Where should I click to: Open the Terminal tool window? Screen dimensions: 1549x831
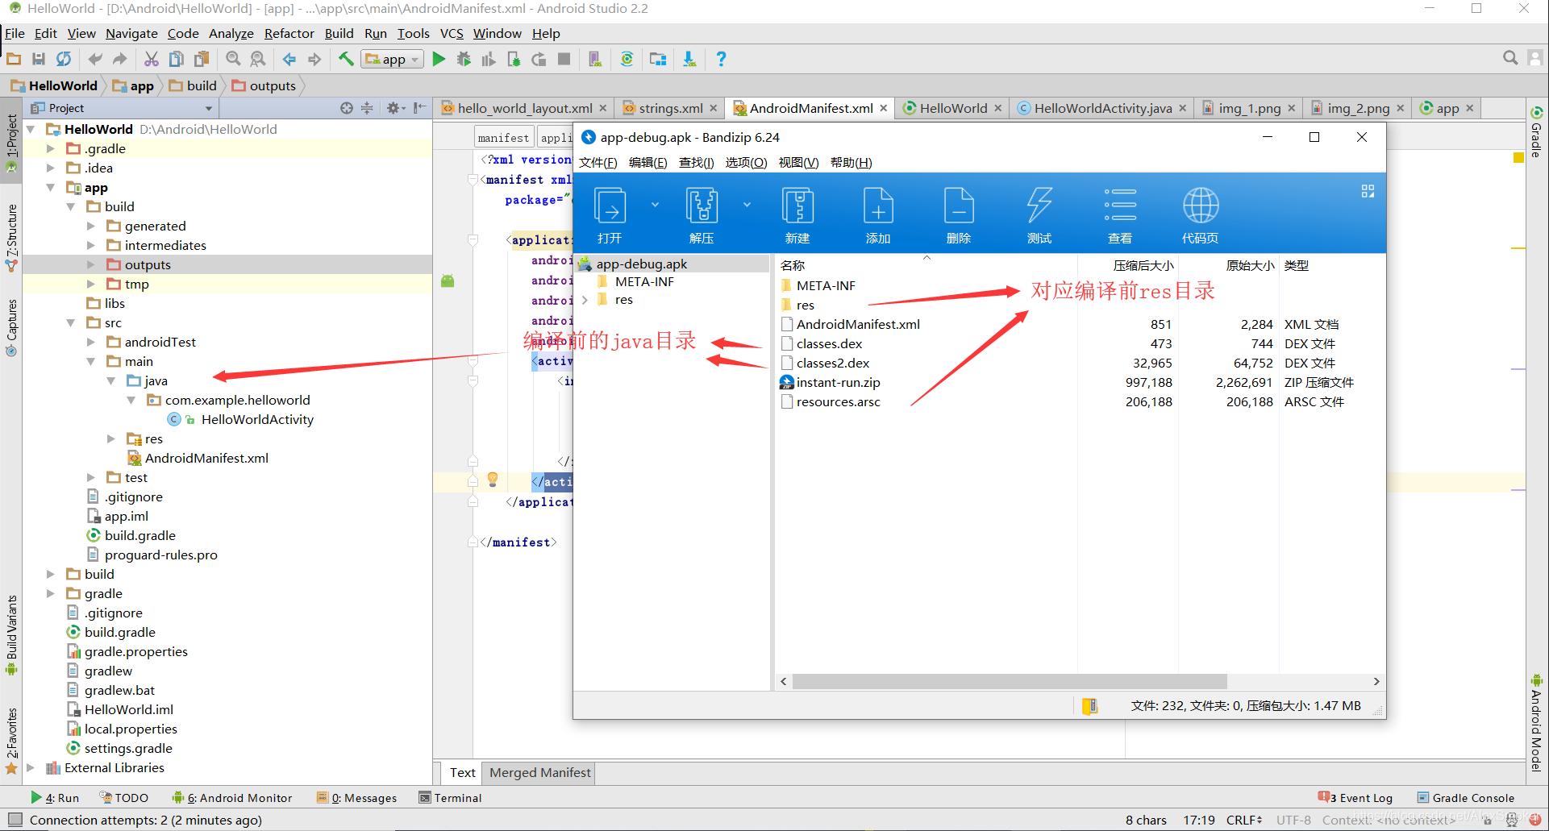(x=450, y=798)
